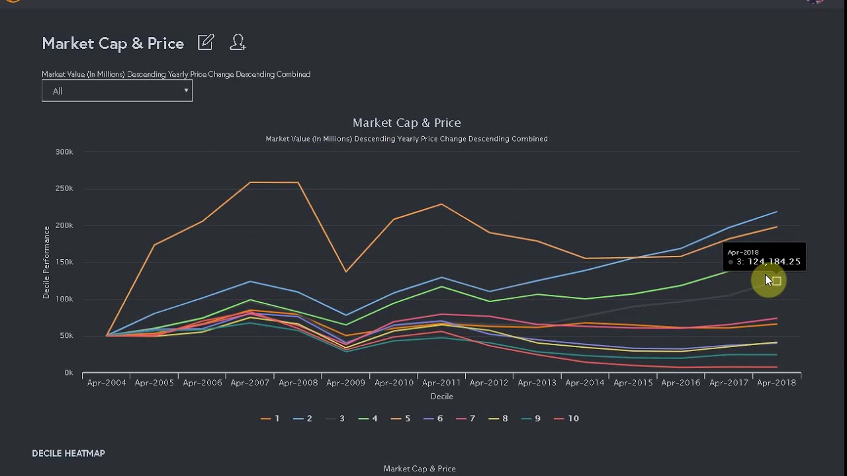Image resolution: width=847 pixels, height=476 pixels.
Task: Click the Decile x-axis title
Action: click(x=442, y=397)
